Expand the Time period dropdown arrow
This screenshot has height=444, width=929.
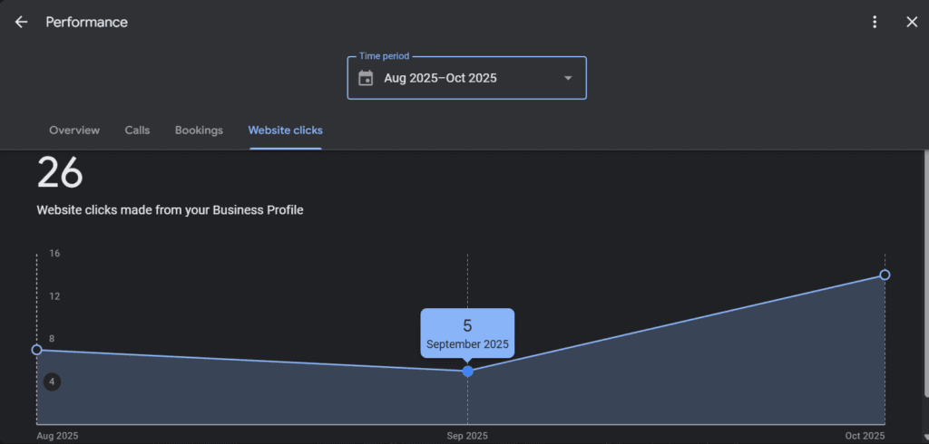point(568,78)
